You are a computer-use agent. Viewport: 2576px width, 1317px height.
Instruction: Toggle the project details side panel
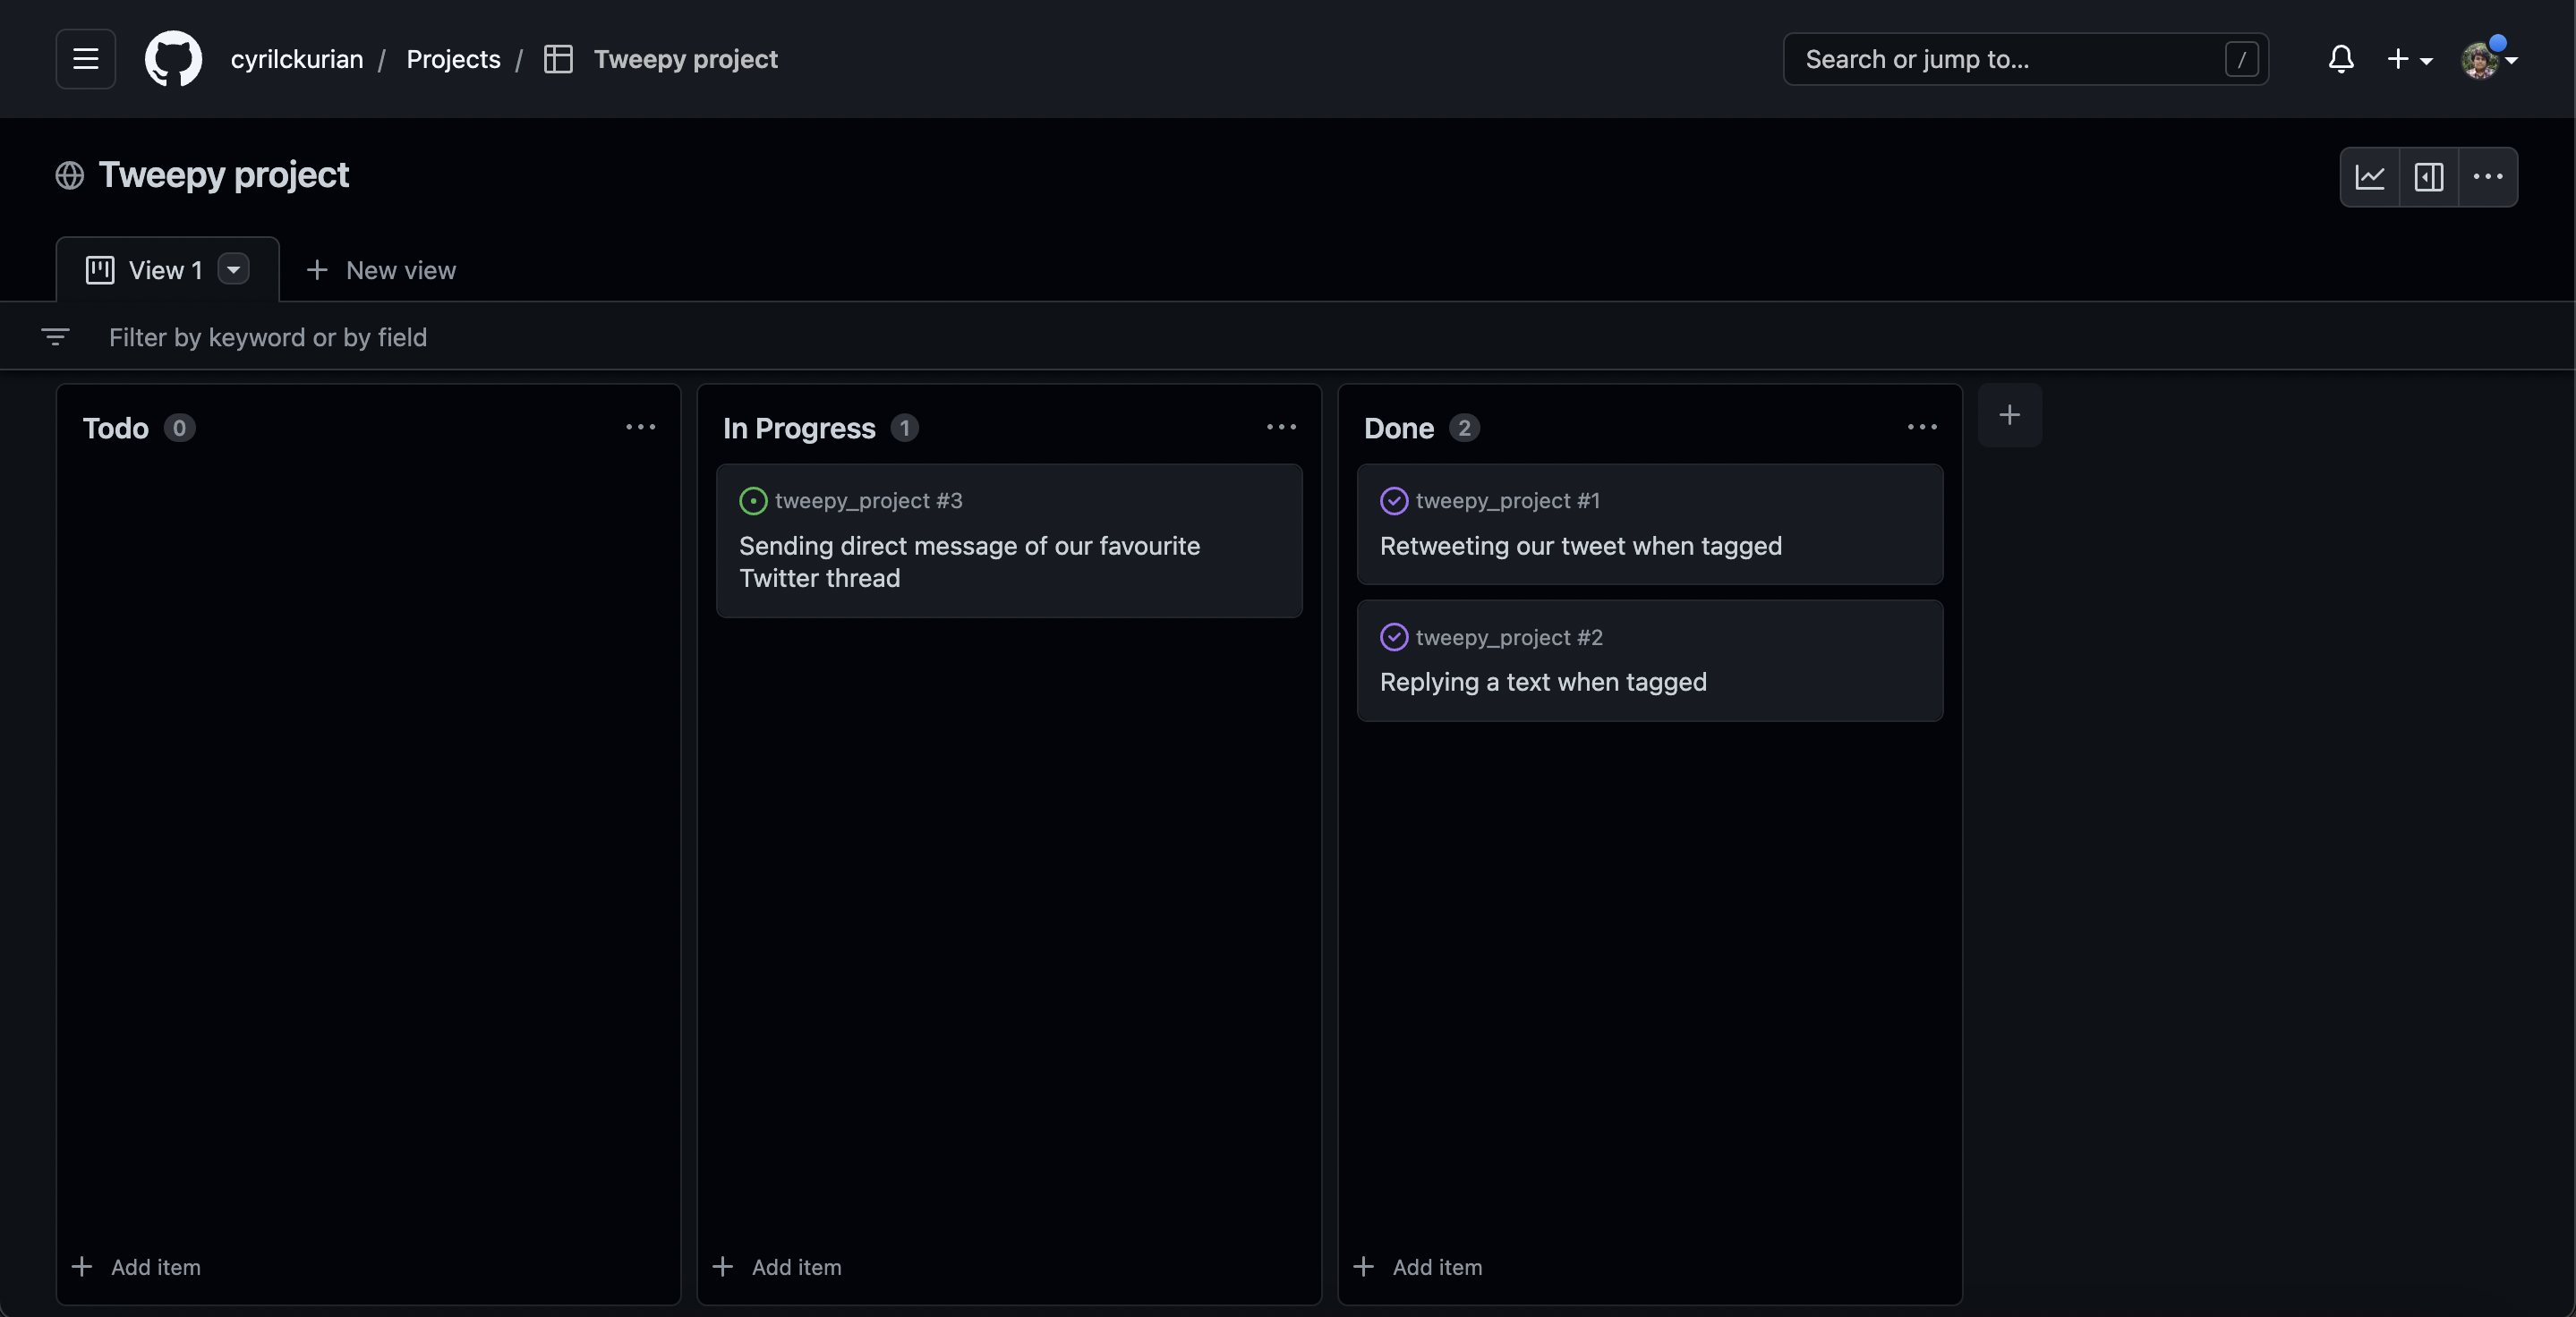[2429, 177]
